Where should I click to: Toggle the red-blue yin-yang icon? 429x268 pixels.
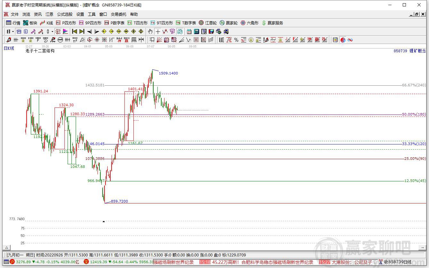coord(343,40)
